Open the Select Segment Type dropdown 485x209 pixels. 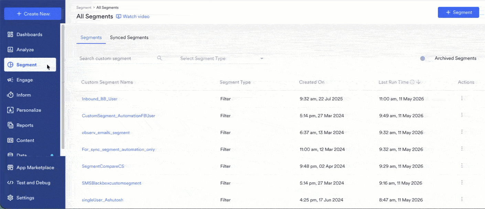(222, 58)
